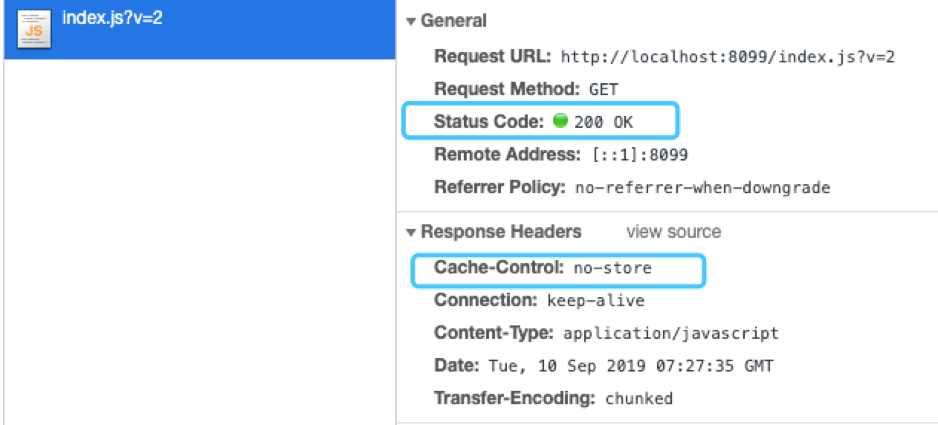Click the 200 OK status text
The image size is (938, 425).
(x=604, y=123)
